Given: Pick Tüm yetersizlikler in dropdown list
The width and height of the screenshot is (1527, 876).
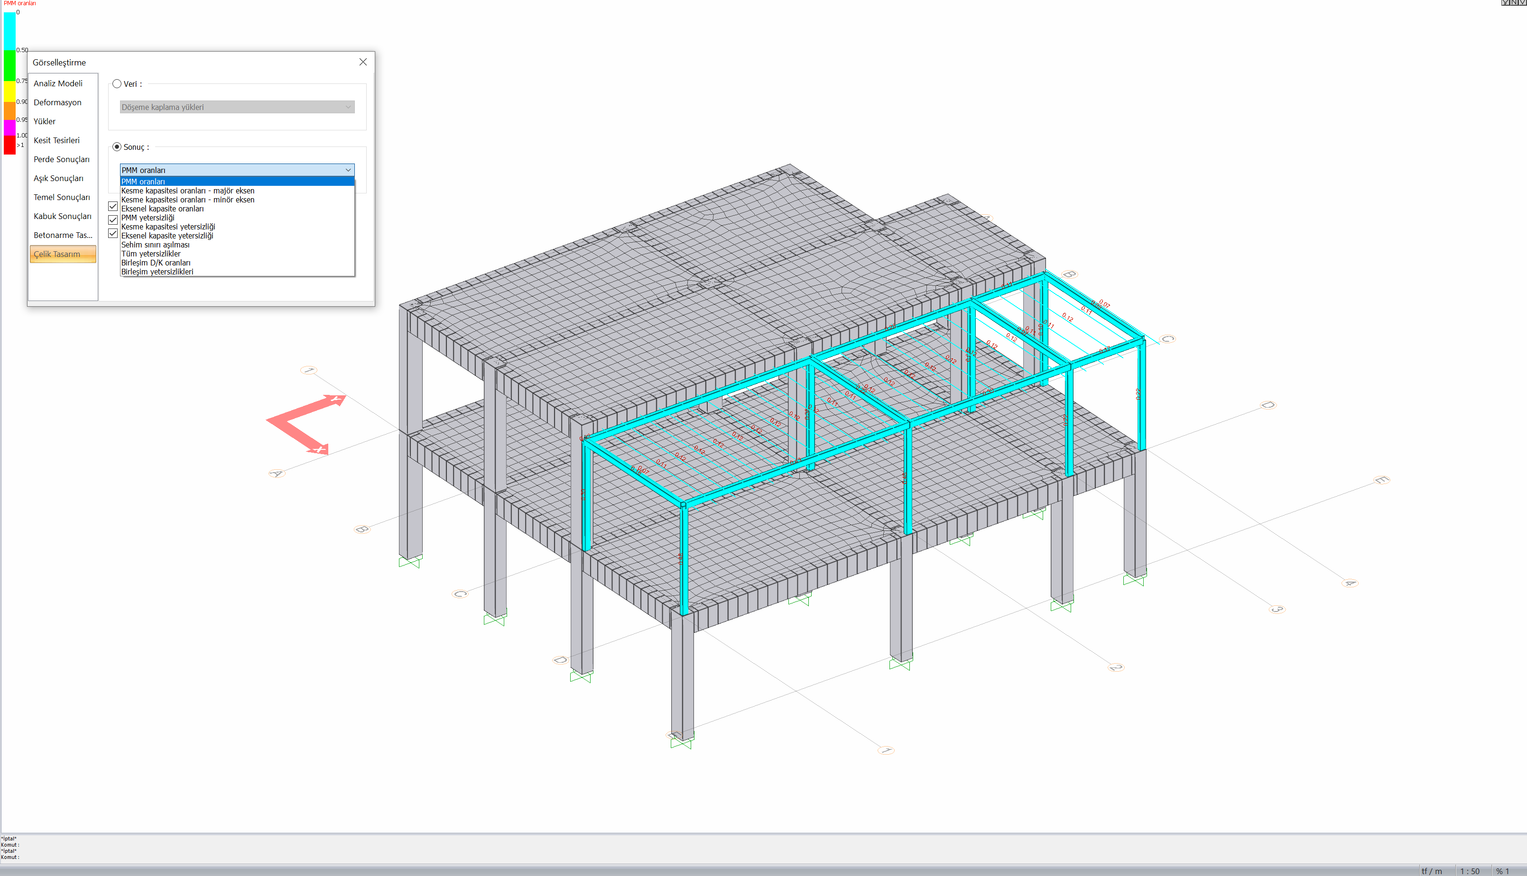Looking at the screenshot, I should point(150,254).
